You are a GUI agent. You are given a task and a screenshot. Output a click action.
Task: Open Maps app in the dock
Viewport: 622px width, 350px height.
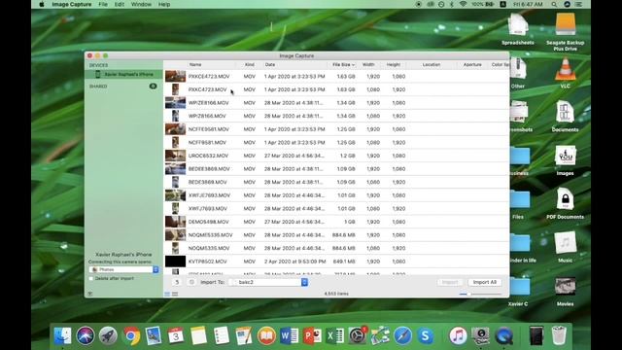(x=380, y=336)
